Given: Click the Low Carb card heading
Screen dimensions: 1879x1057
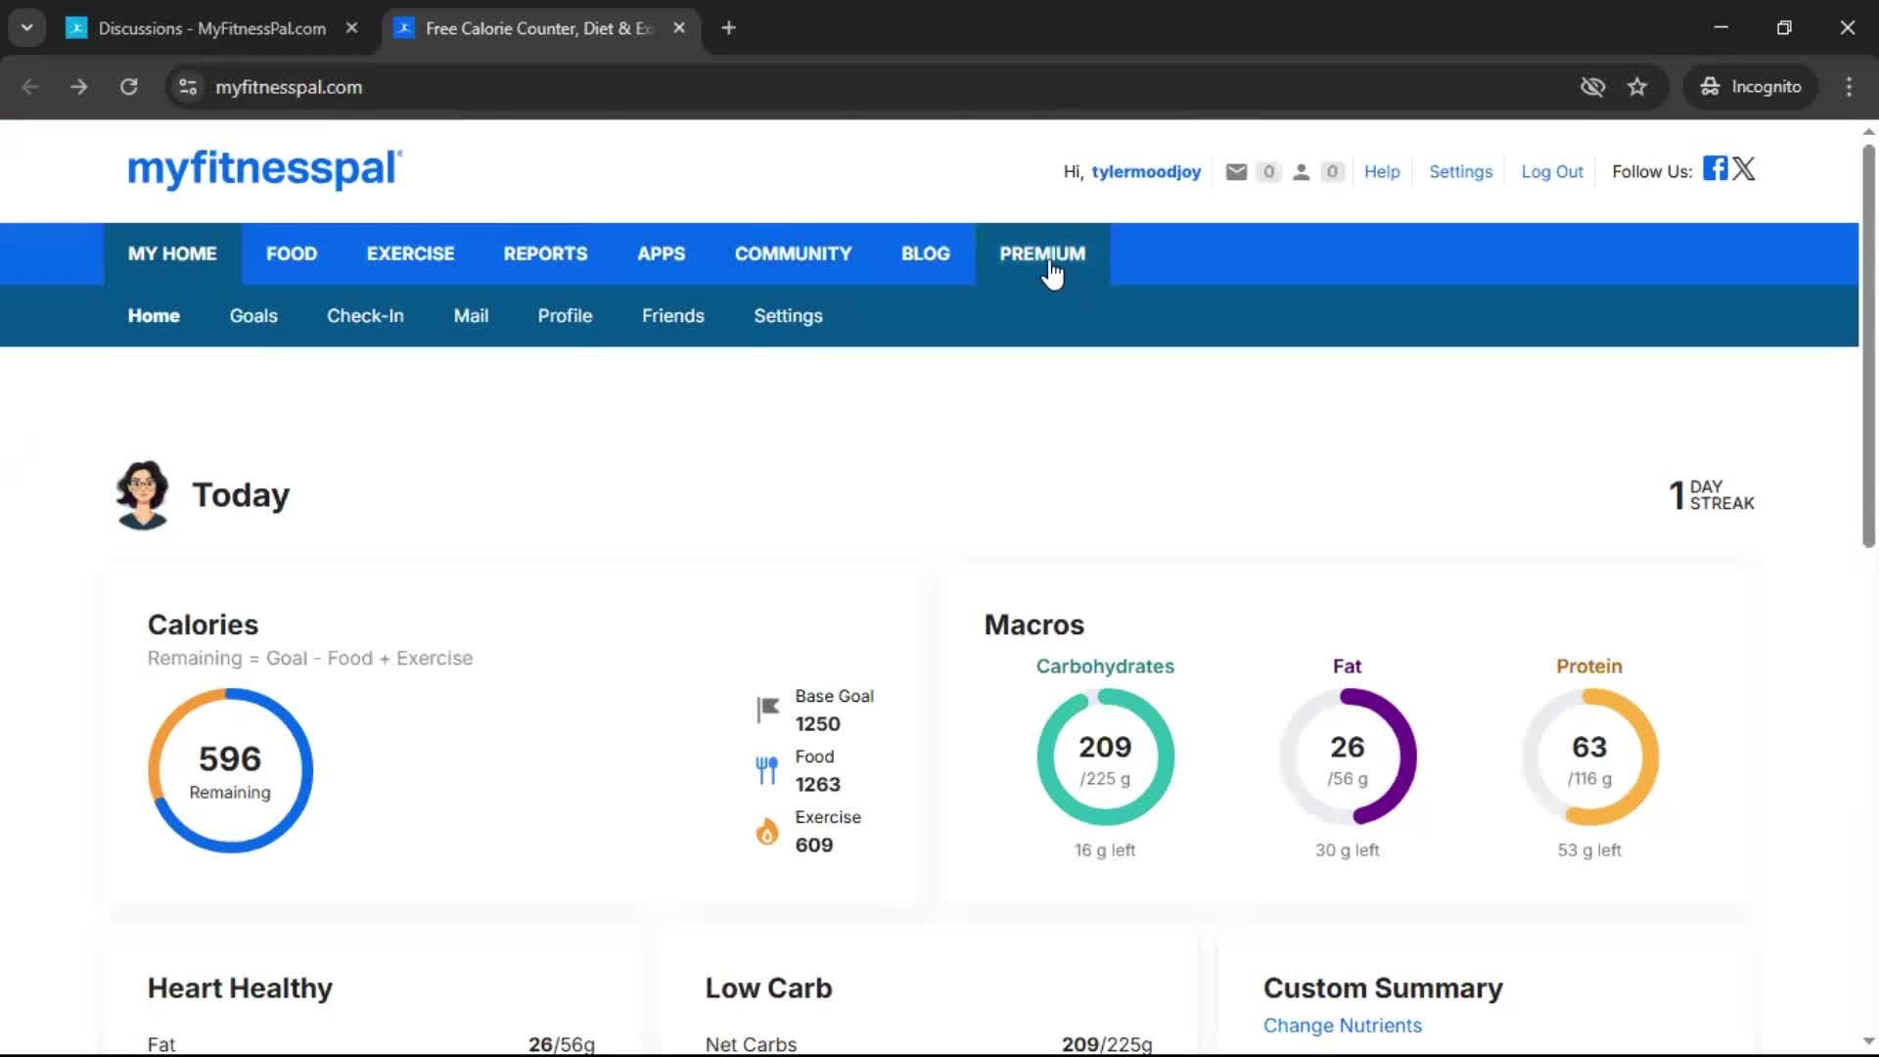Looking at the screenshot, I should tap(768, 988).
